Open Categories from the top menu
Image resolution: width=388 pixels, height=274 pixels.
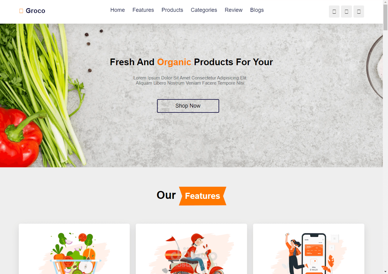[204, 10]
